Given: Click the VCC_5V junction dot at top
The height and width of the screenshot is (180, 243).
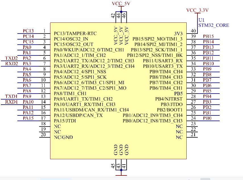Looking at the screenshot, I should pos(121,12).
